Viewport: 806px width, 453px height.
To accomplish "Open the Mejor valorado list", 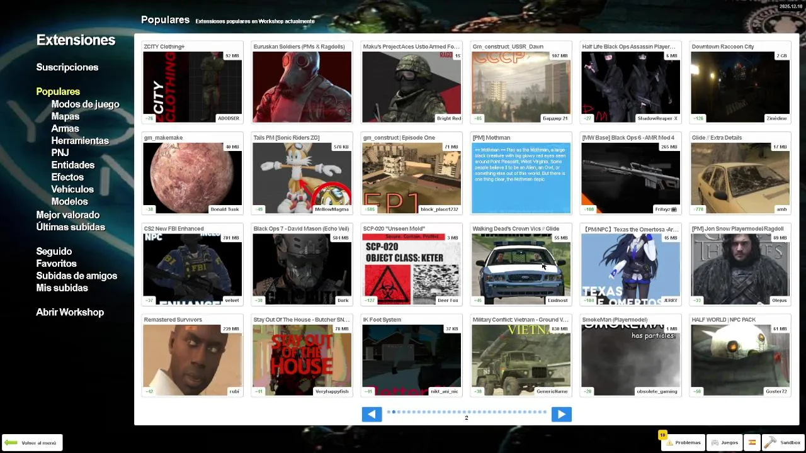I will coord(68,215).
